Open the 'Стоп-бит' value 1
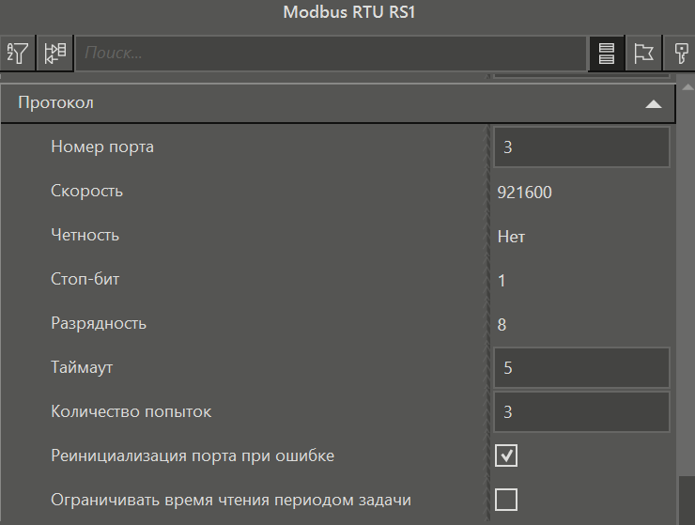Image resolution: width=695 pixels, height=525 pixels. pos(502,281)
